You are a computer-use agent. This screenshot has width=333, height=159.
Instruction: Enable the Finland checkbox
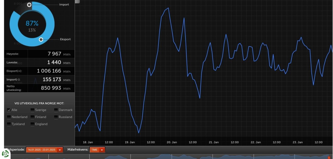pyautogui.click(x=32, y=117)
